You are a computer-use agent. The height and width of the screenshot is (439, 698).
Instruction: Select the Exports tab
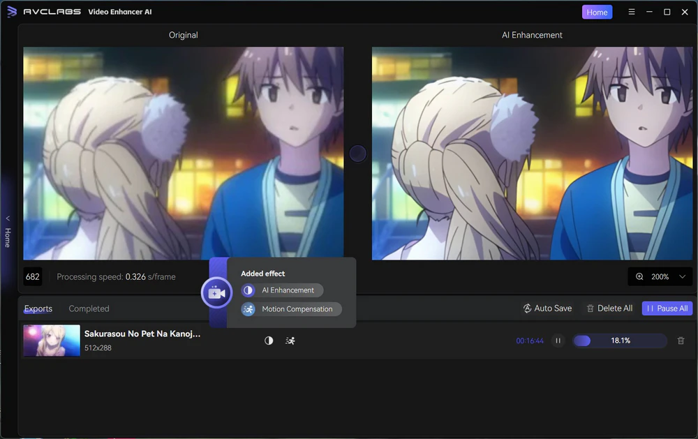pos(38,308)
